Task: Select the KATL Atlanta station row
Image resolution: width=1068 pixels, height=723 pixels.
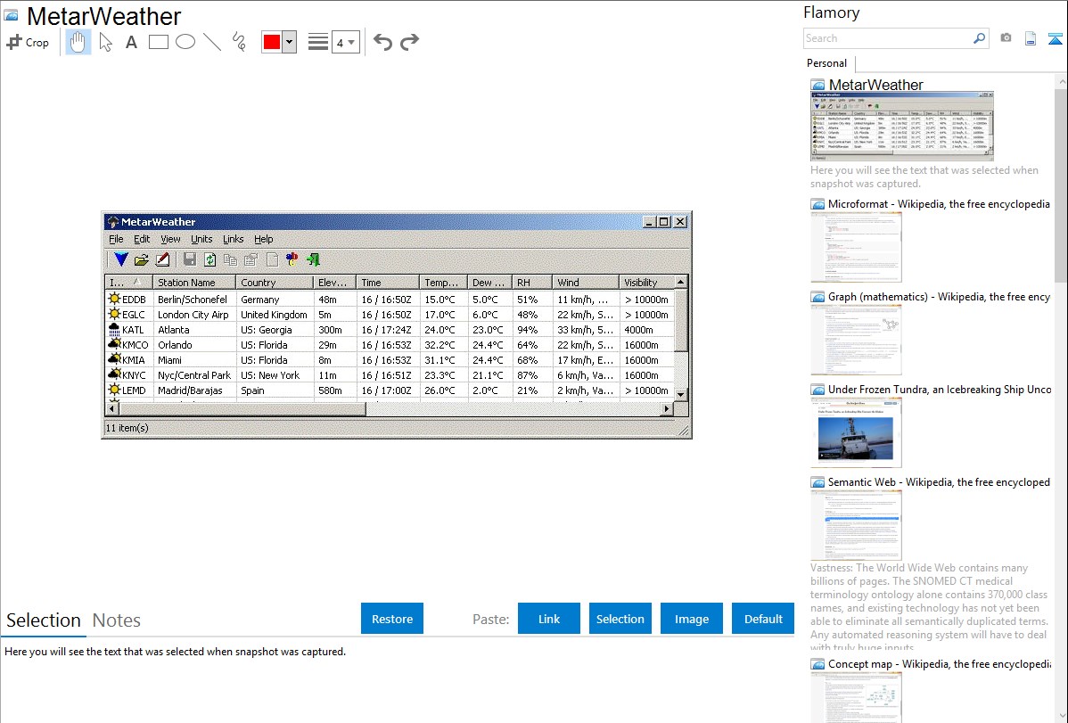Action: click(x=390, y=330)
